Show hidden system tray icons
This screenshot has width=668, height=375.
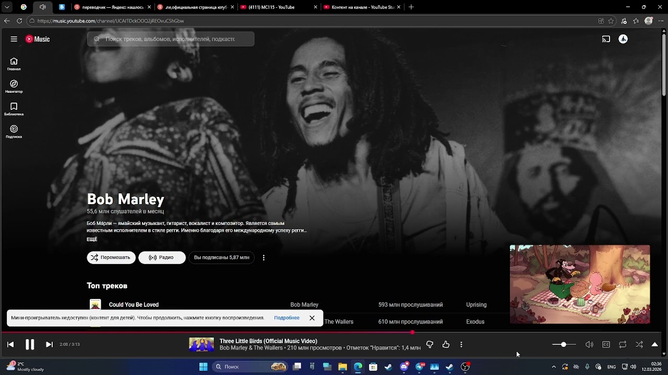[554, 367]
